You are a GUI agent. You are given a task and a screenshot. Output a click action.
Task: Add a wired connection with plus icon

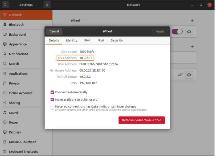click(192, 21)
